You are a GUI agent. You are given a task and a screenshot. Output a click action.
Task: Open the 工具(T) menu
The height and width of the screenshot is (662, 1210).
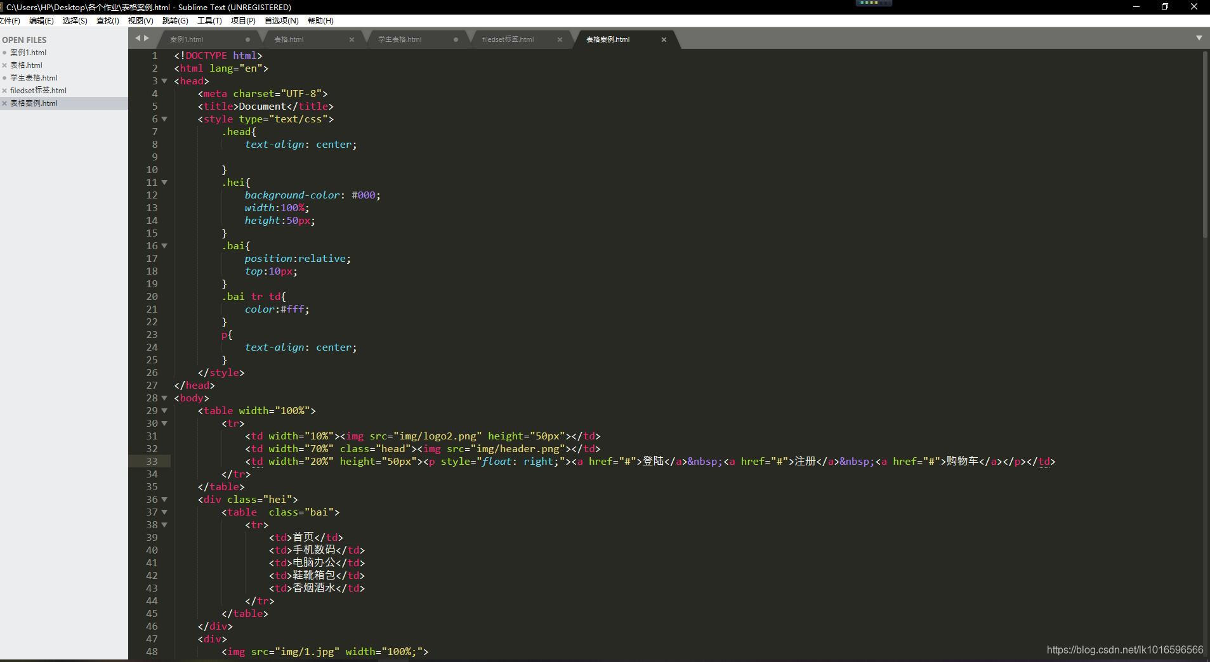pos(209,20)
